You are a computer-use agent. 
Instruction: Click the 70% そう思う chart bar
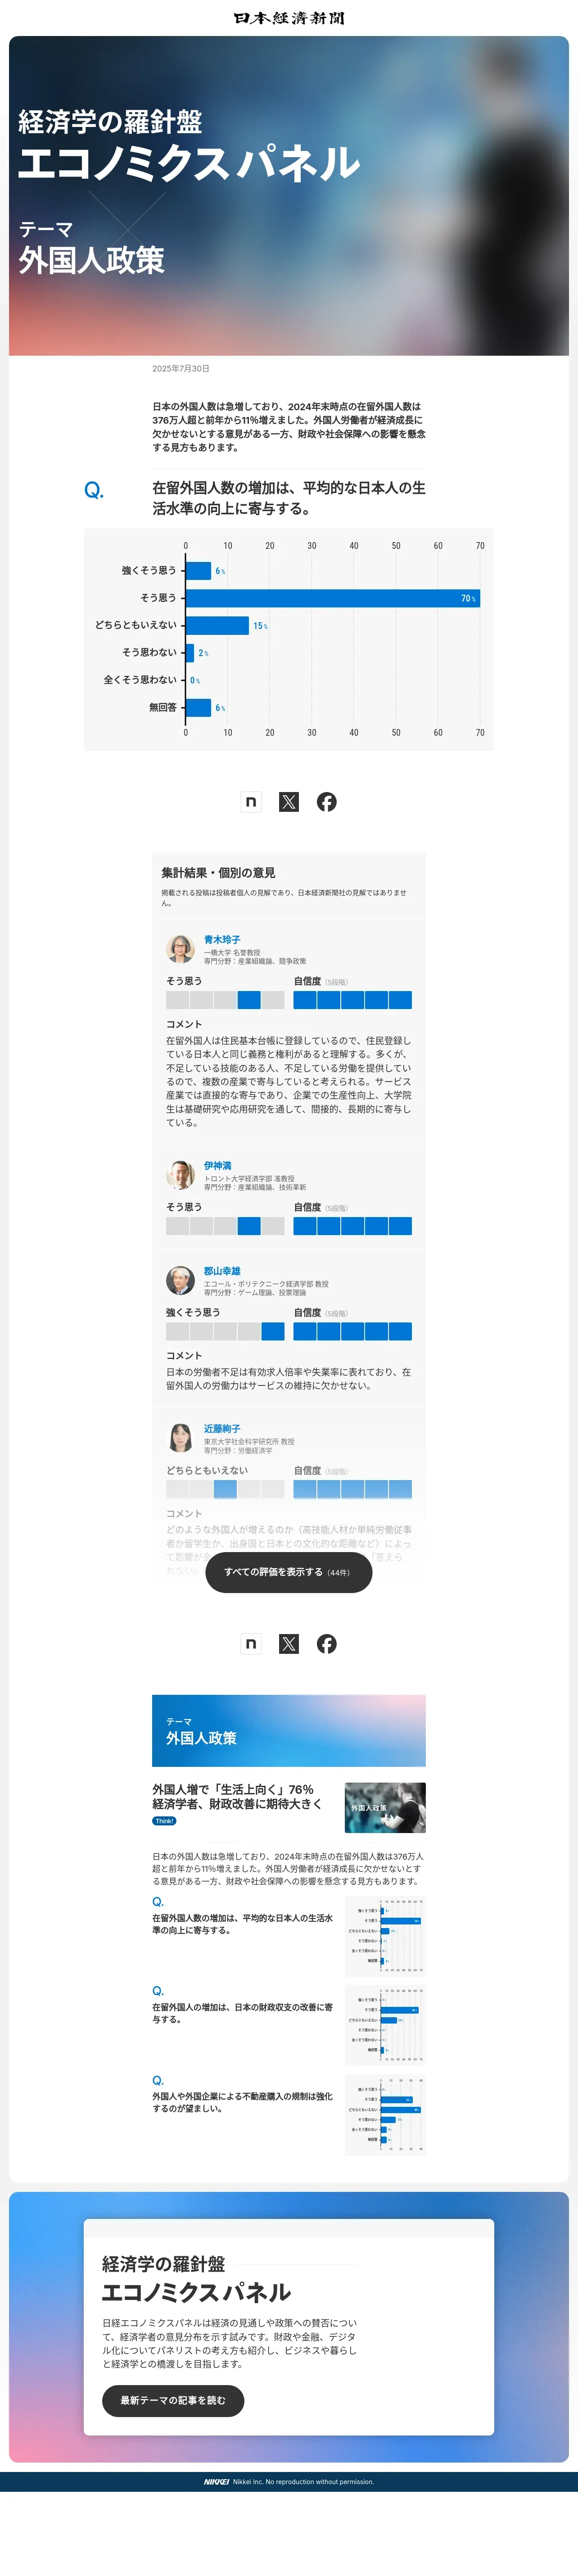tap(333, 598)
